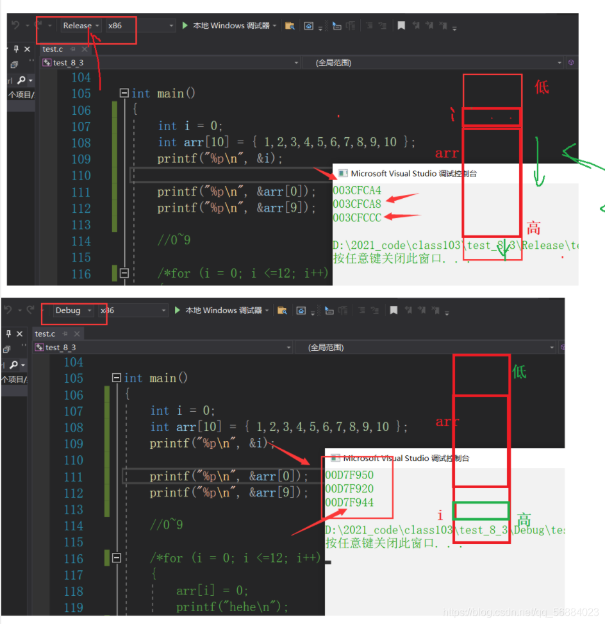Open test_8_3 project scope dropdown in bottom window
The height and width of the screenshot is (624, 605).
(163, 347)
